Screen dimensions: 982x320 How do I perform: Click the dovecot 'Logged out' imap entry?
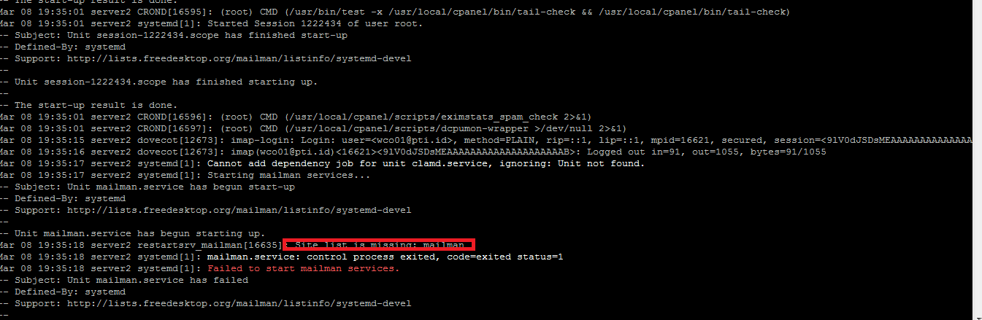[496, 152]
